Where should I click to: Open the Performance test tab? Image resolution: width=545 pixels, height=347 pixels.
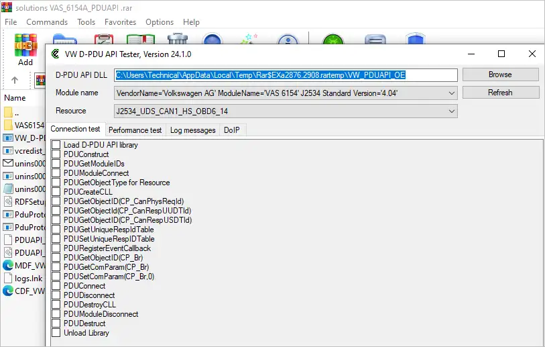[135, 130]
